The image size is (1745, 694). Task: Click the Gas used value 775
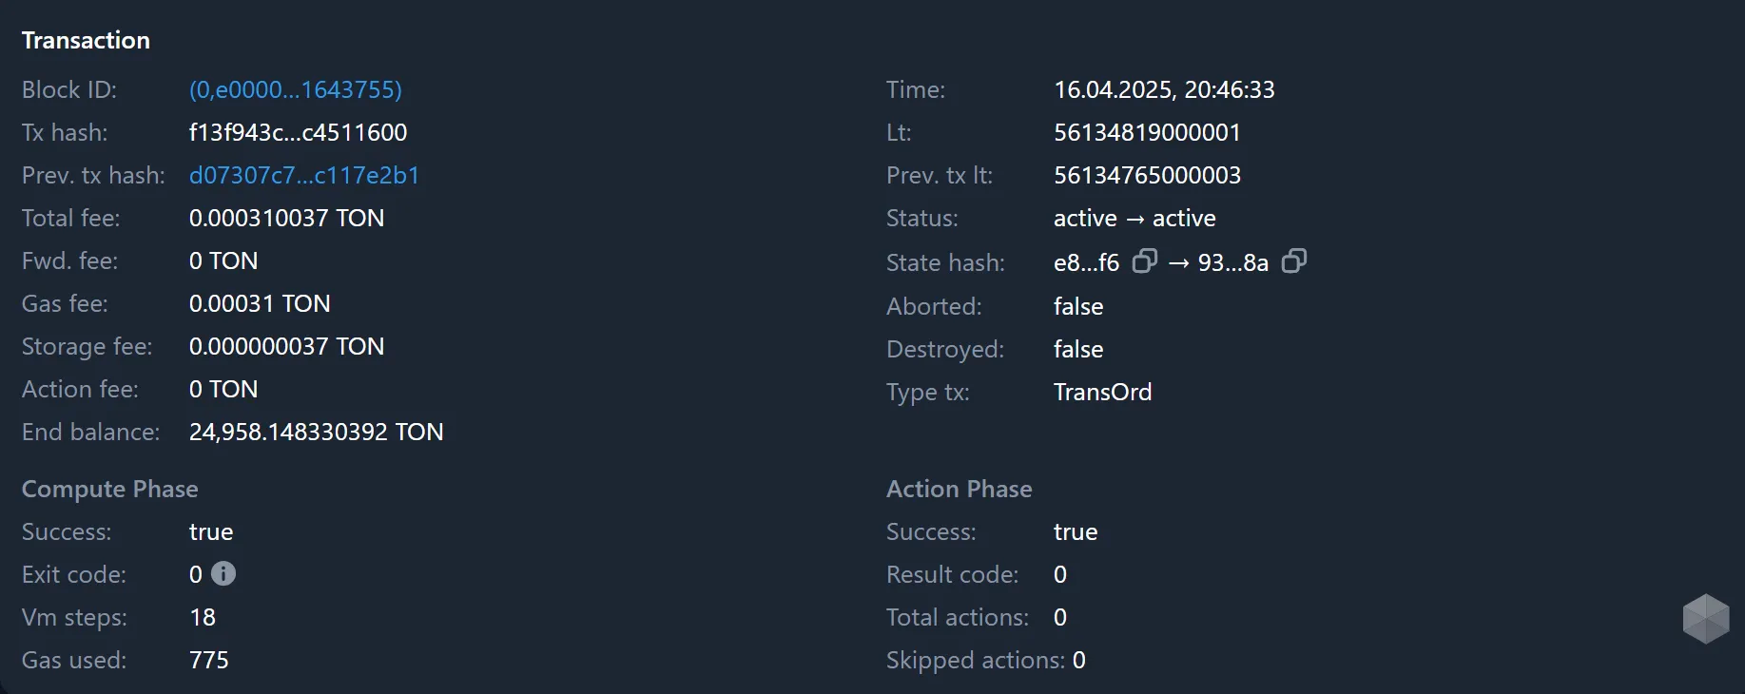coord(209,660)
